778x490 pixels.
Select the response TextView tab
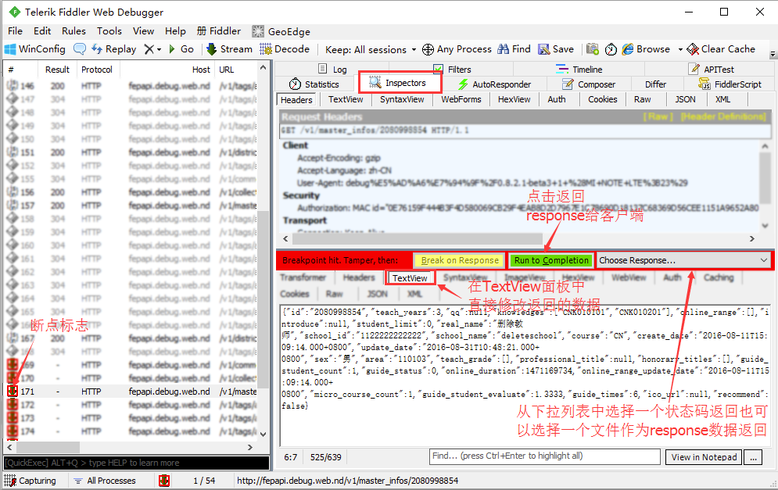410,277
